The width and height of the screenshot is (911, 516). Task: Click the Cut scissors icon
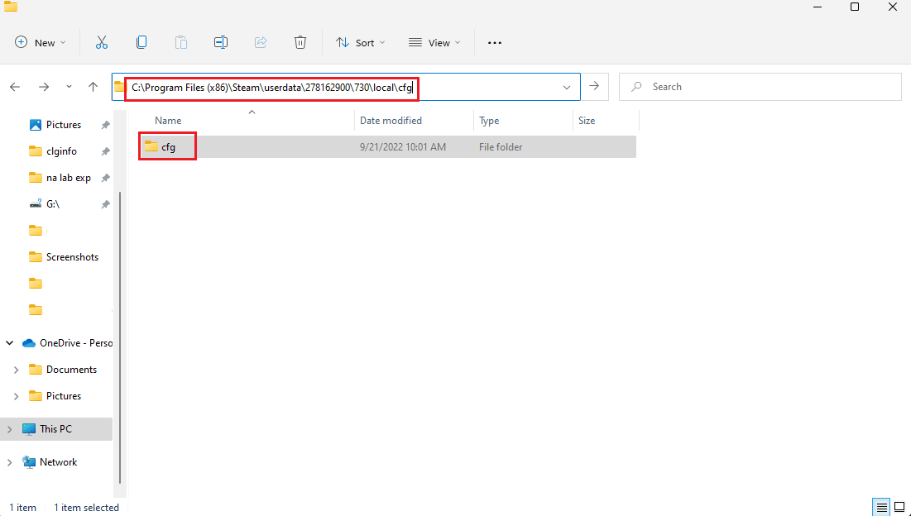[102, 42]
